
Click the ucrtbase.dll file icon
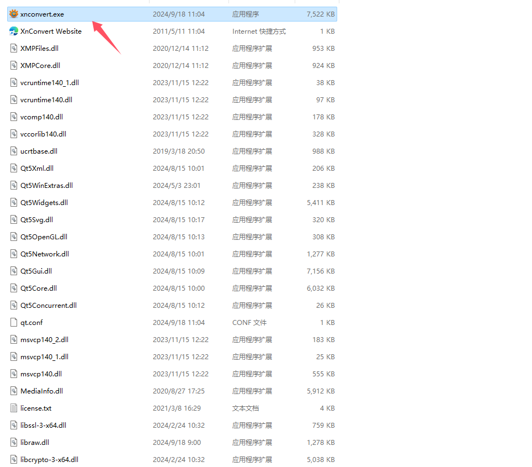[14, 151]
